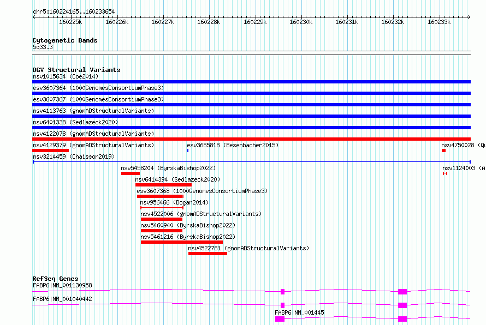Click esv3685818 (Besenbacher2015) label
486x325 pixels.
point(233,145)
